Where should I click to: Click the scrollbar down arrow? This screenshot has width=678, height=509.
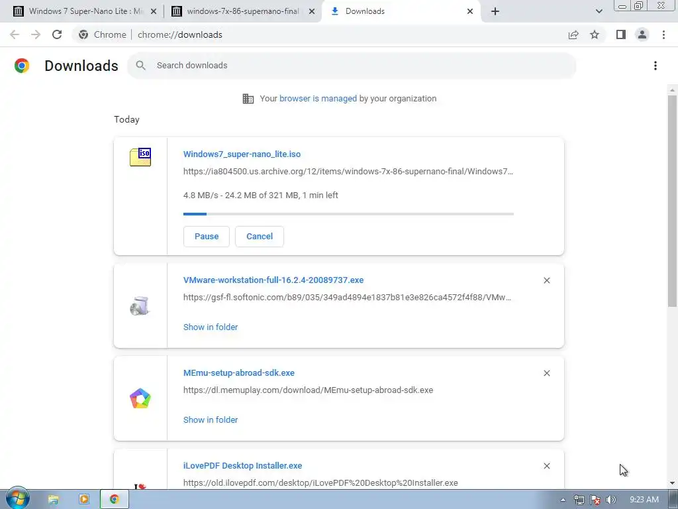pyautogui.click(x=672, y=483)
